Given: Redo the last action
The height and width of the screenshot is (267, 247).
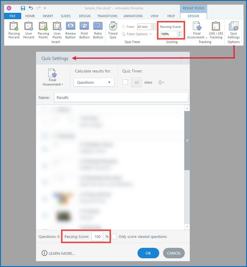Looking at the screenshot, I should tap(39, 8).
